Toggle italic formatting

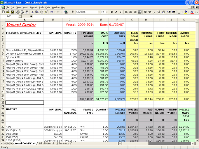pyautogui.click(x=116, y=12)
